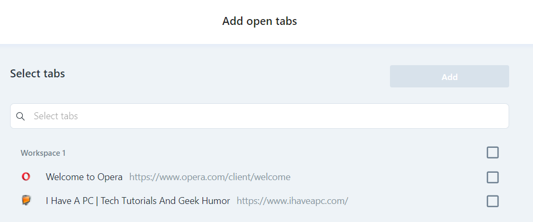Tick the Workspace 1 select-all checkbox

click(x=493, y=153)
